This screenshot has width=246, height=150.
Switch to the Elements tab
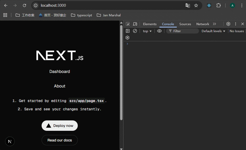(x=150, y=24)
